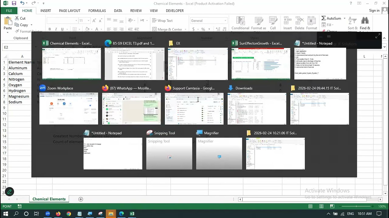
Task: Switch to the Snipping Tool window
Action: (x=169, y=154)
